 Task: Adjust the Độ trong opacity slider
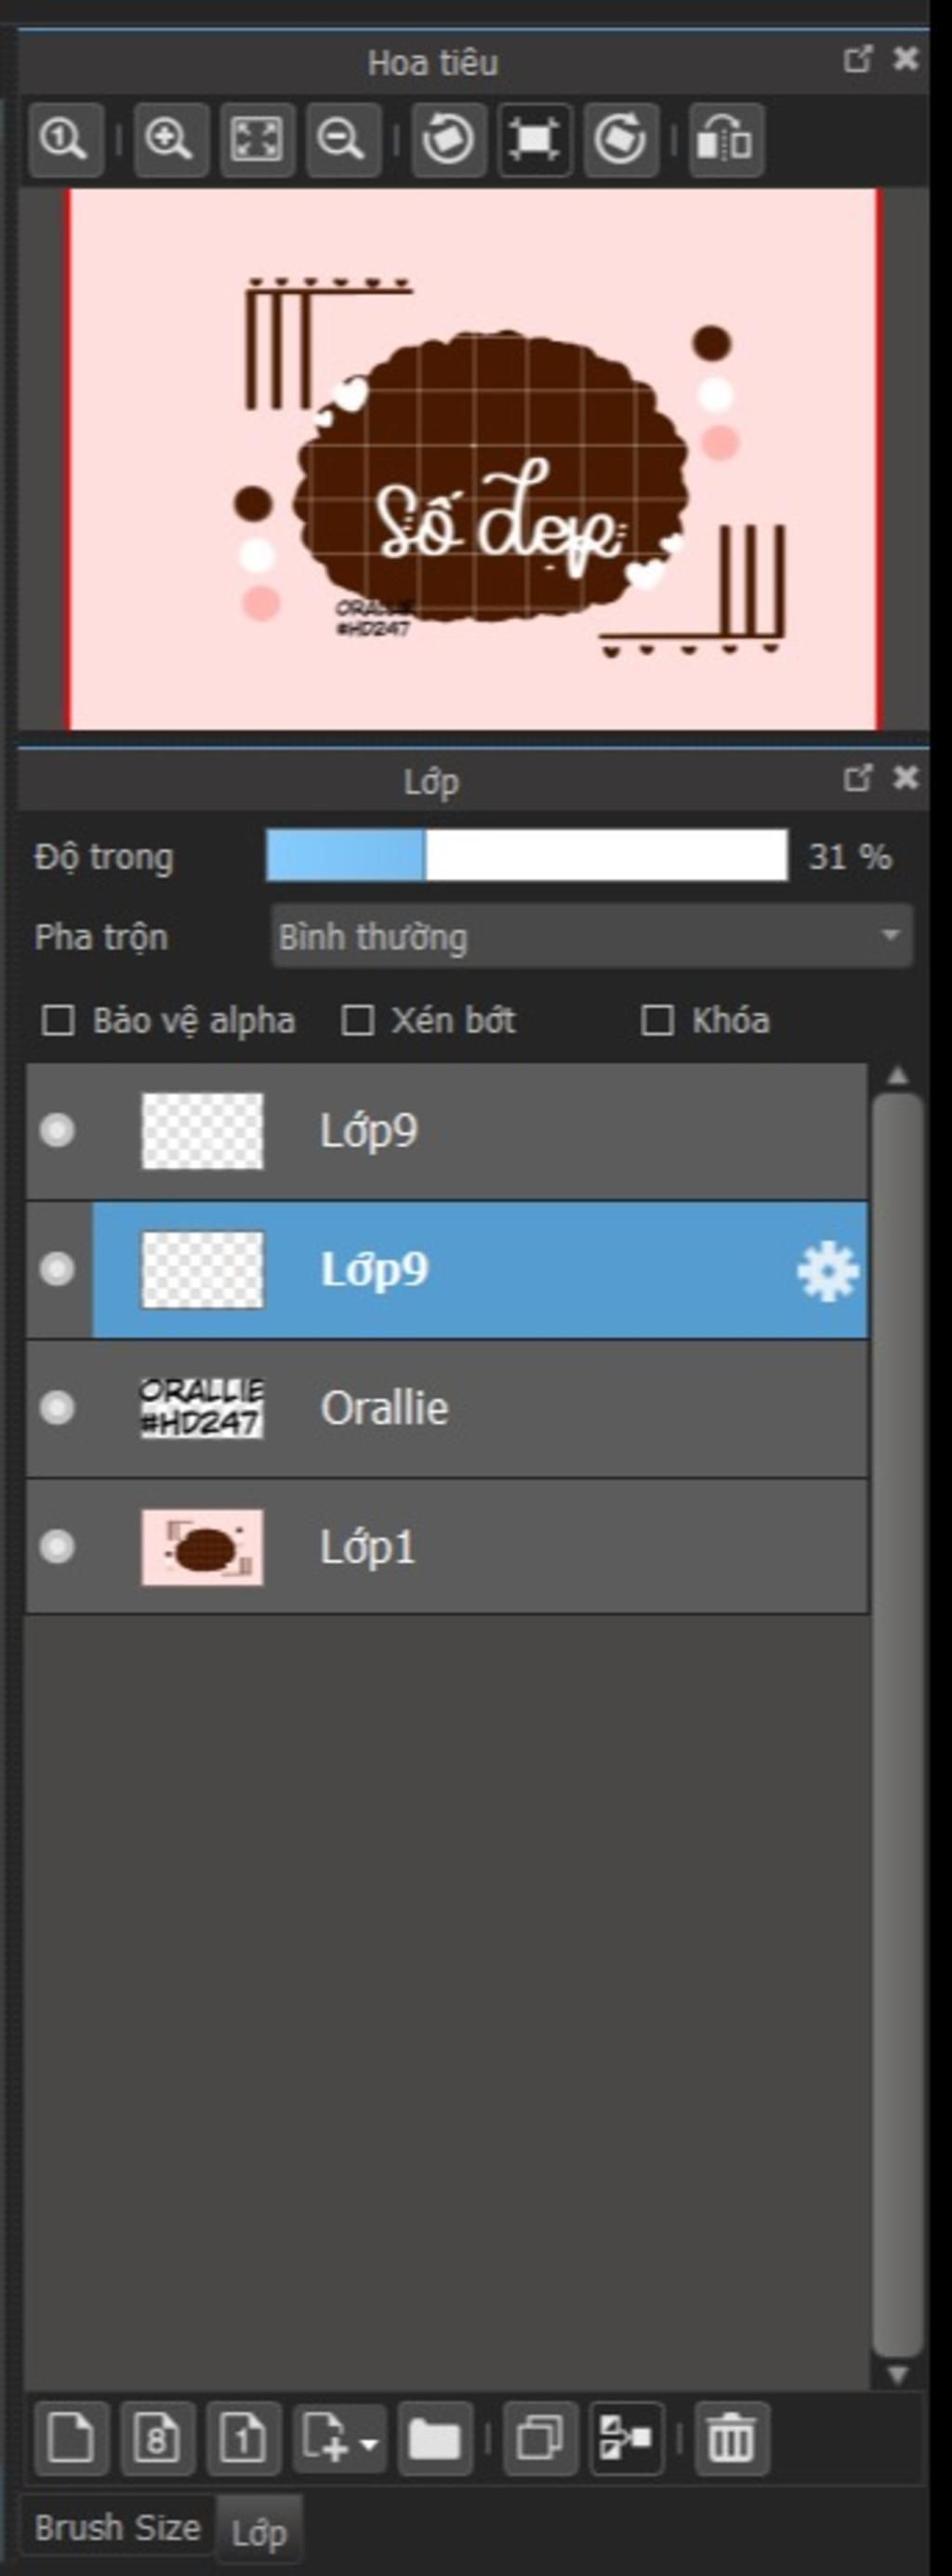click(526, 856)
